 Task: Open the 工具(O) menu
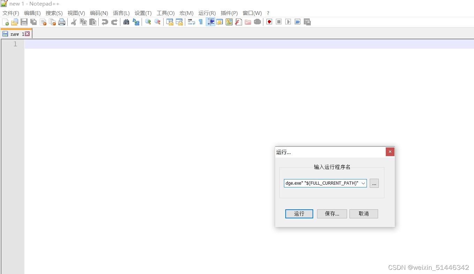point(166,13)
